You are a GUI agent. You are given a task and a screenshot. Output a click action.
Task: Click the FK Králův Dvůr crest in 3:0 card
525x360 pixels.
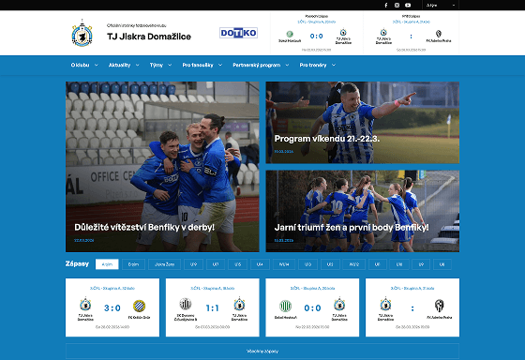tap(139, 306)
